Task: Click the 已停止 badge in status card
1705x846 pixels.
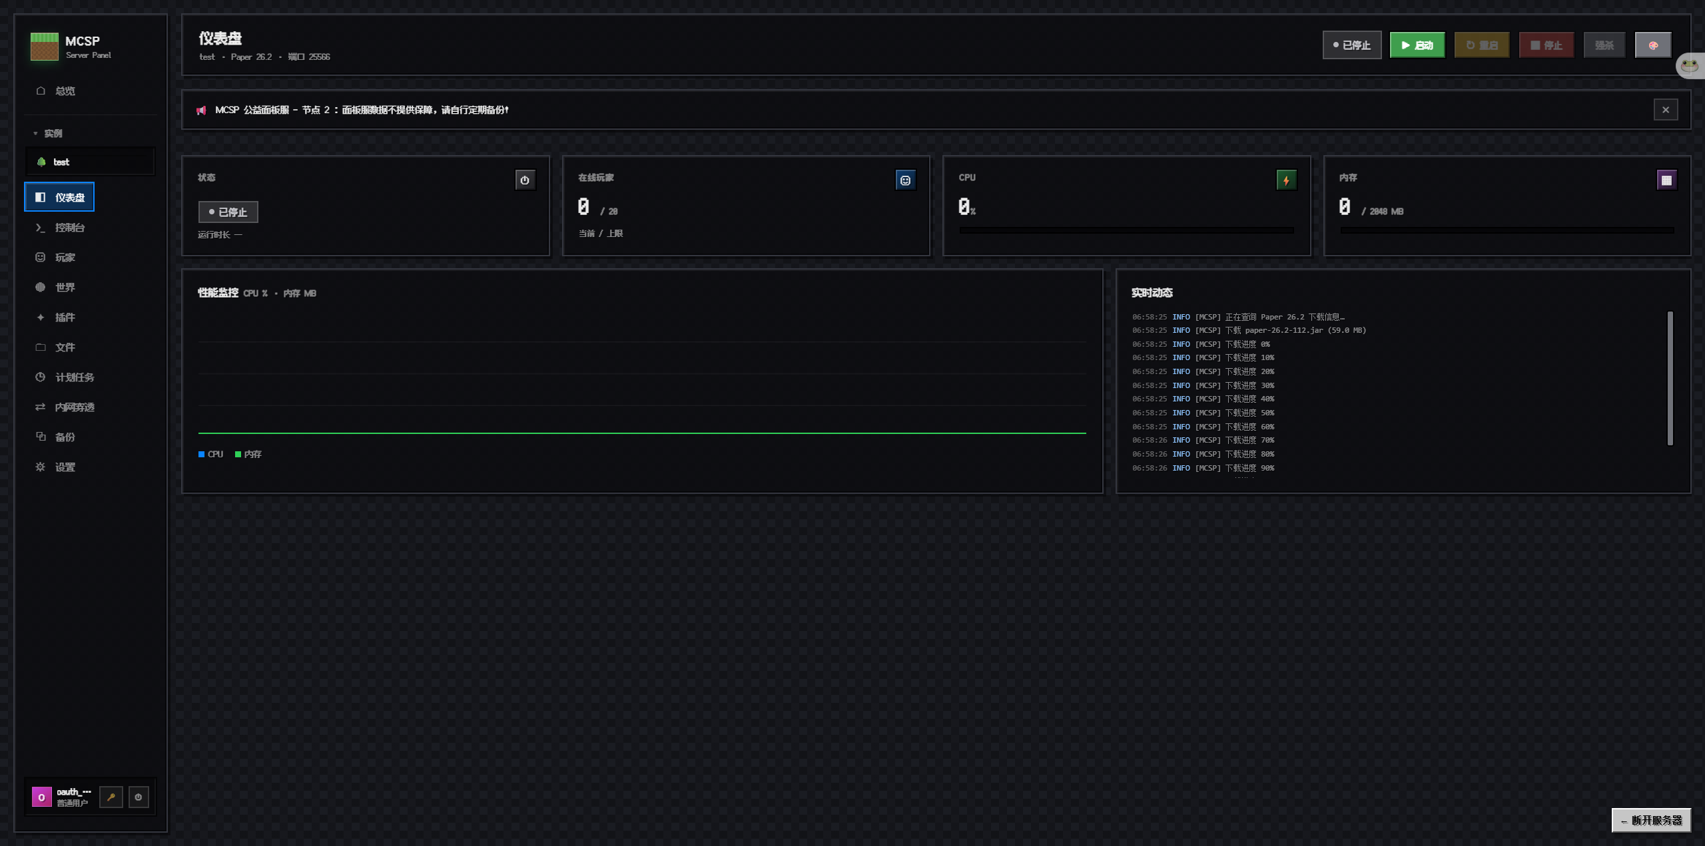Action: 228,212
